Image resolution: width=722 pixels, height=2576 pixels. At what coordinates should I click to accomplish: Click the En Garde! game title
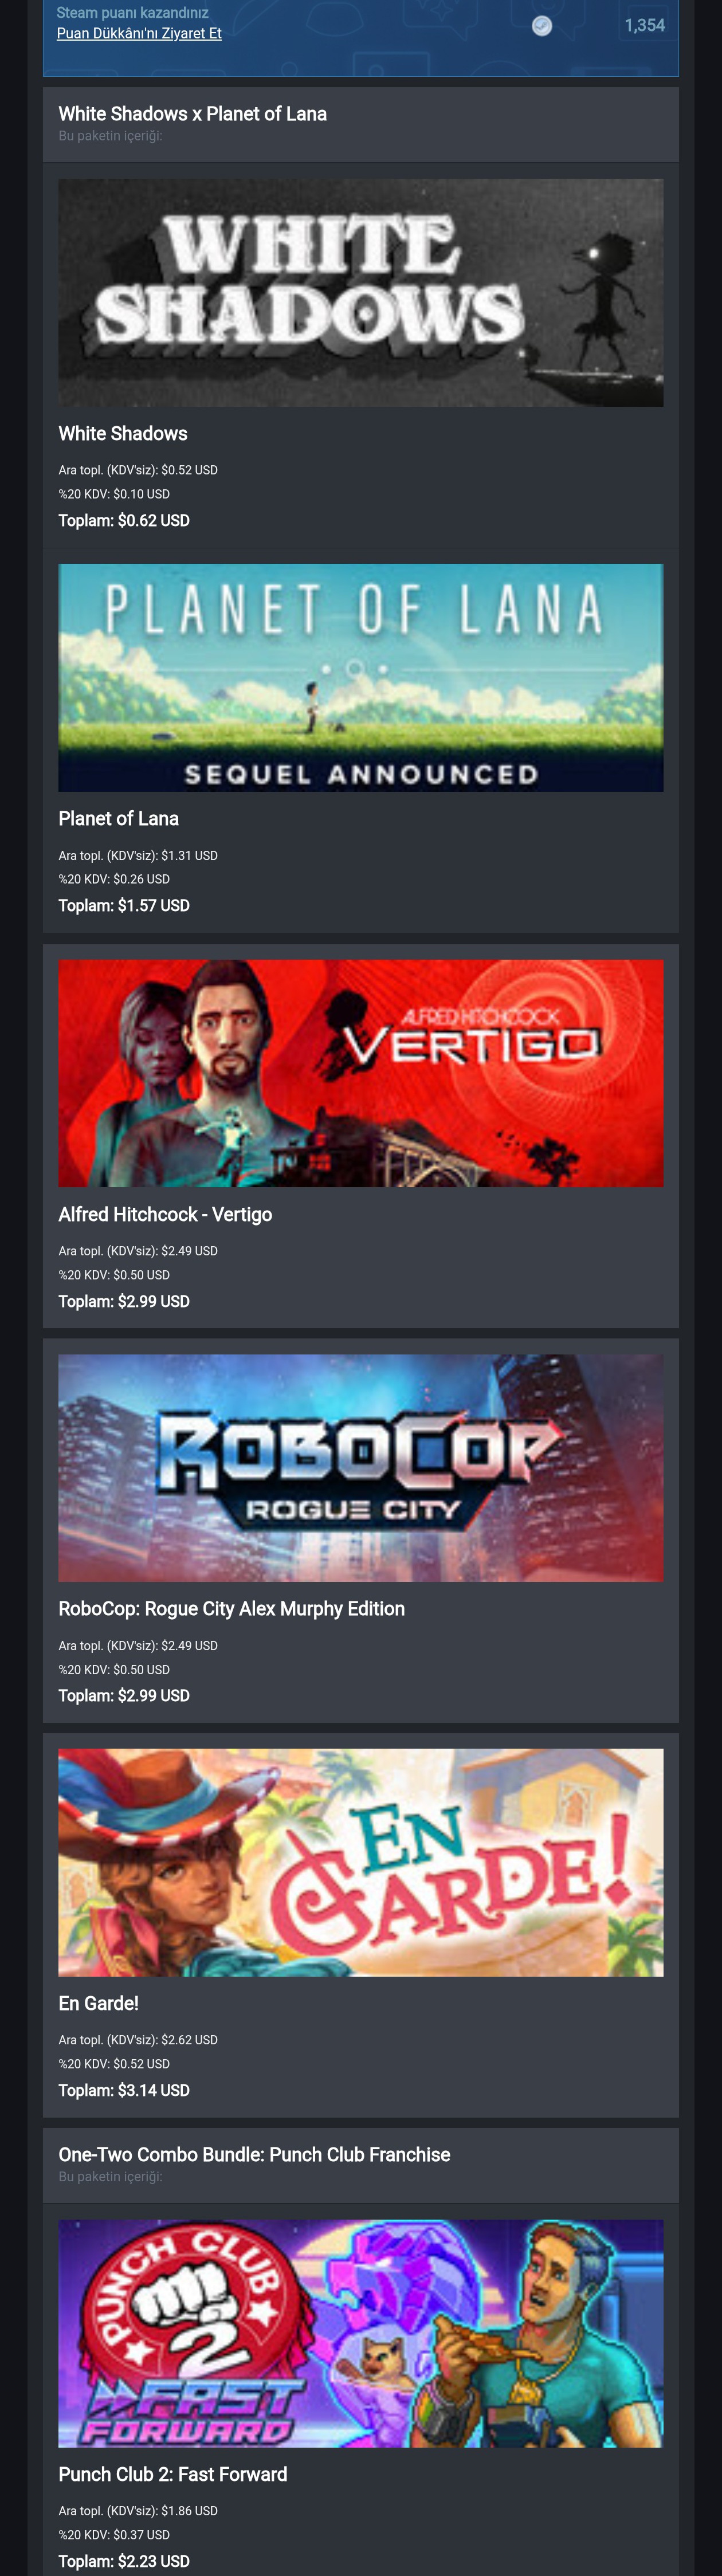point(98,2003)
